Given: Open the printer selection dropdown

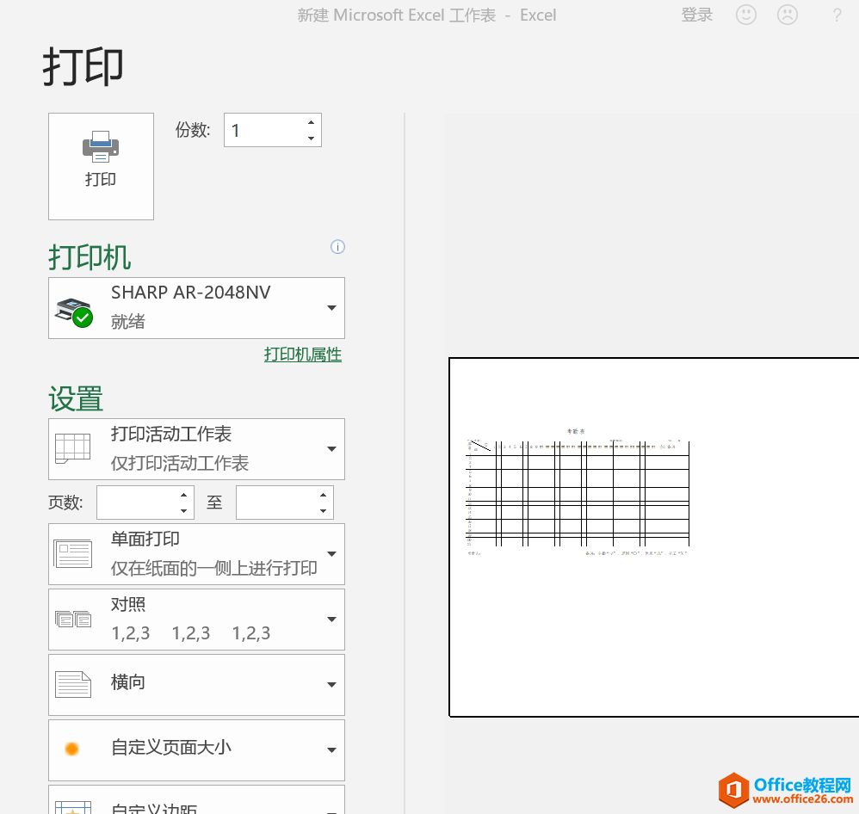Looking at the screenshot, I should [x=331, y=308].
